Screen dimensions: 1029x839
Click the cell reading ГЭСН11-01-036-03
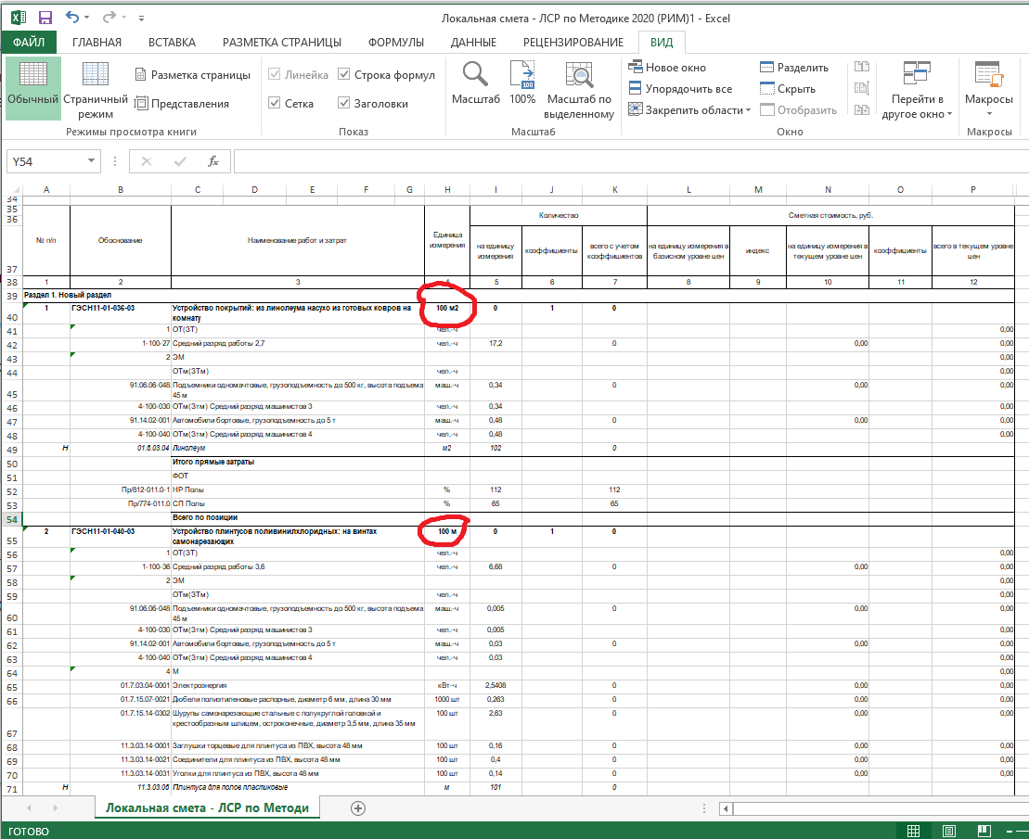click(x=120, y=312)
